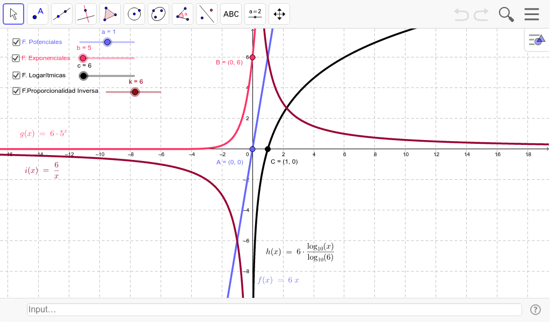Click the Undo arrow
Screen dimensions: 550x322
click(461, 14)
